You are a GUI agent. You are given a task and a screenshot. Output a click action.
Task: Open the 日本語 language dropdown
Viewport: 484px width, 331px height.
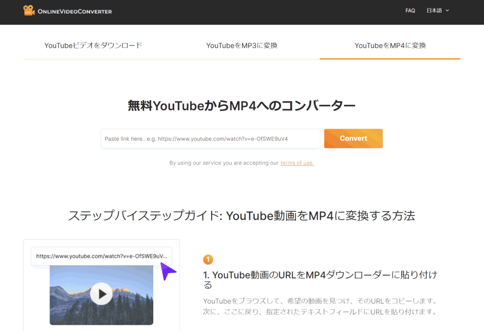[438, 10]
